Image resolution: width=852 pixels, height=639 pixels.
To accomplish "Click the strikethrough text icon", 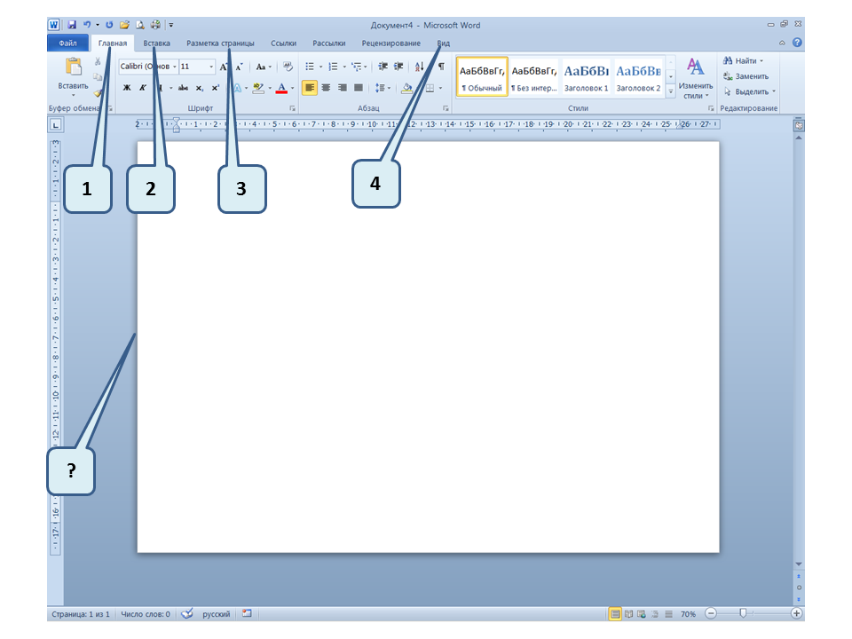I will pos(183,88).
